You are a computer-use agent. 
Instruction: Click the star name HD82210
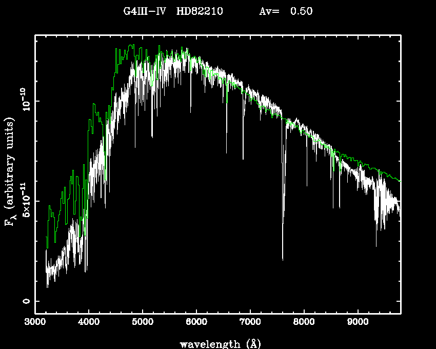[200, 11]
